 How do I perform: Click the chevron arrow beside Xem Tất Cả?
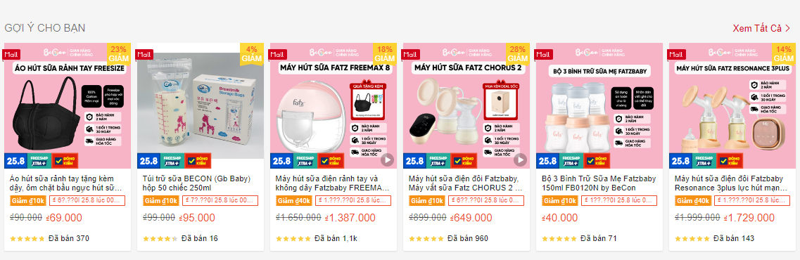[787, 28]
